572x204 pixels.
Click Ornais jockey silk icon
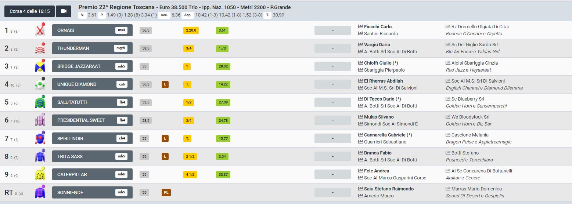pos(40,30)
